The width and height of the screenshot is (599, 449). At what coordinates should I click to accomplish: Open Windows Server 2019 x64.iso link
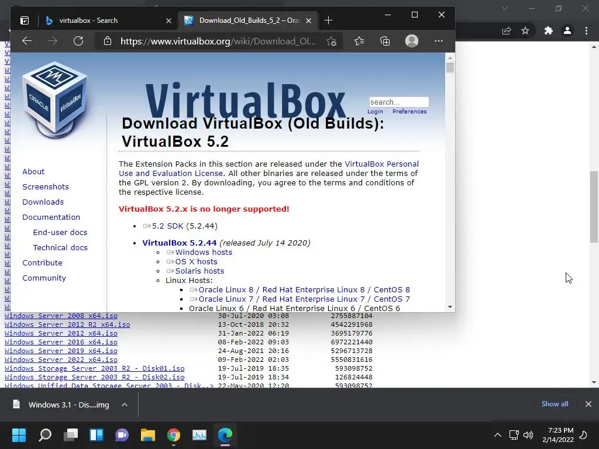click(61, 351)
